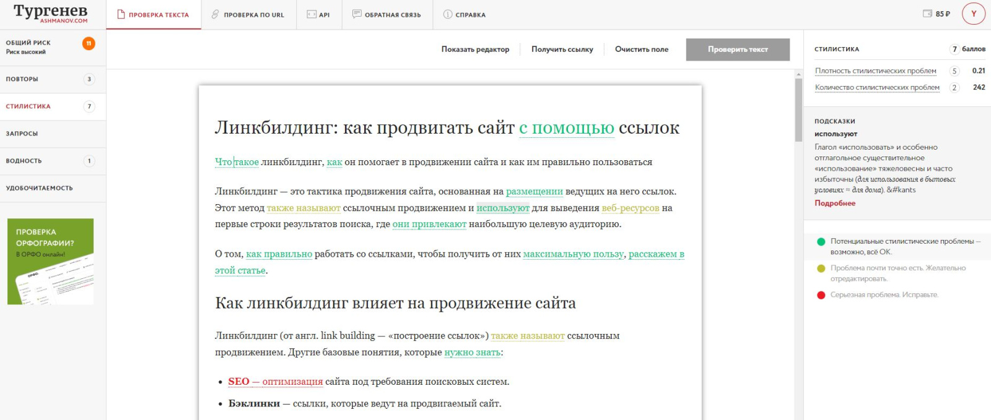The width and height of the screenshot is (991, 420).
Task: Select Повторы section in sidebar
Action: click(x=53, y=79)
